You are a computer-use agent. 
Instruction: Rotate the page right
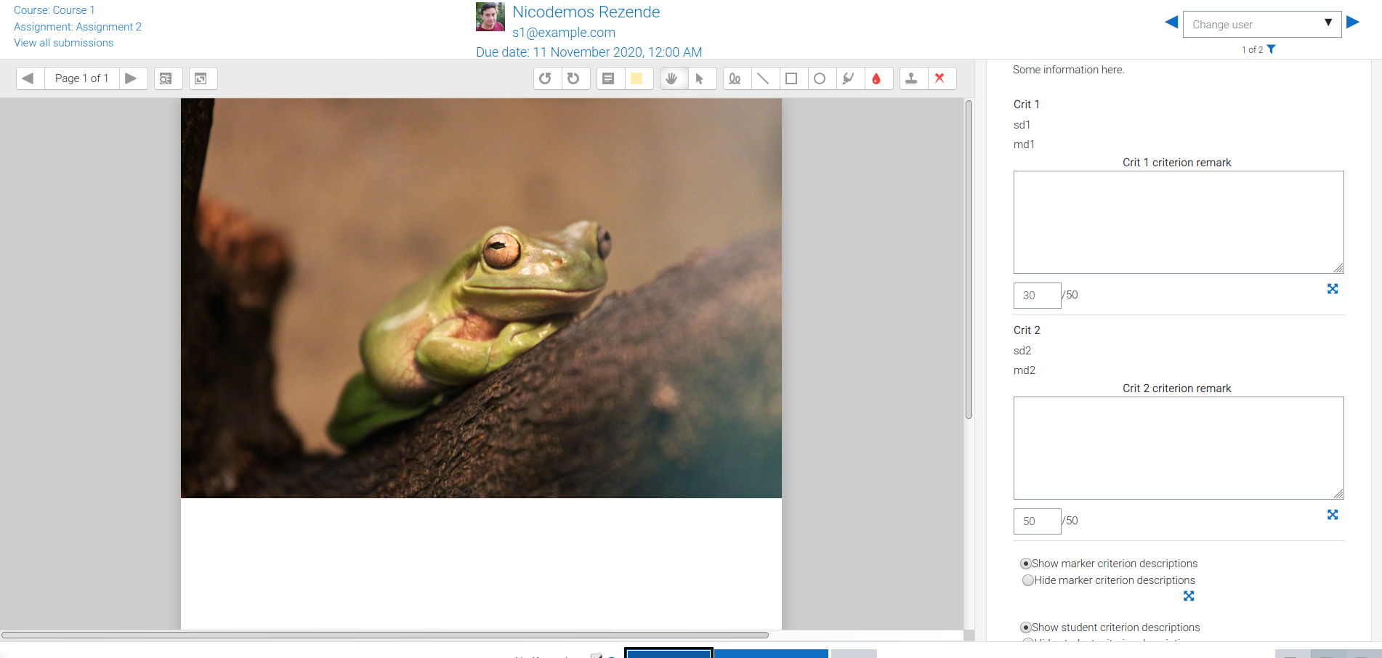pyautogui.click(x=575, y=78)
